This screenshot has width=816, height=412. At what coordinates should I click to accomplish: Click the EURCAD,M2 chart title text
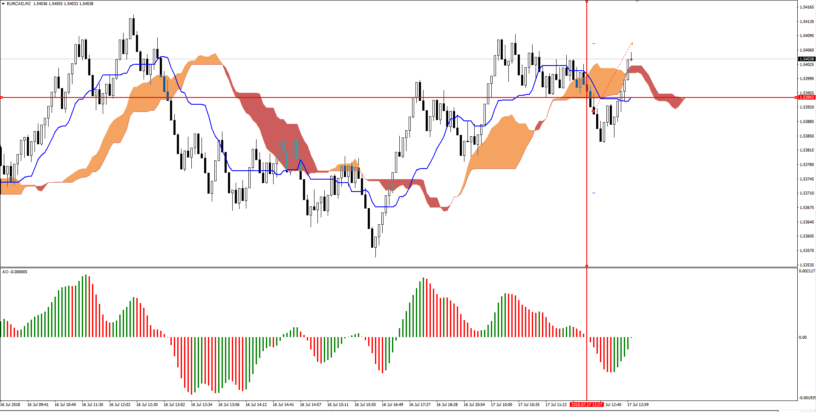(19, 3)
